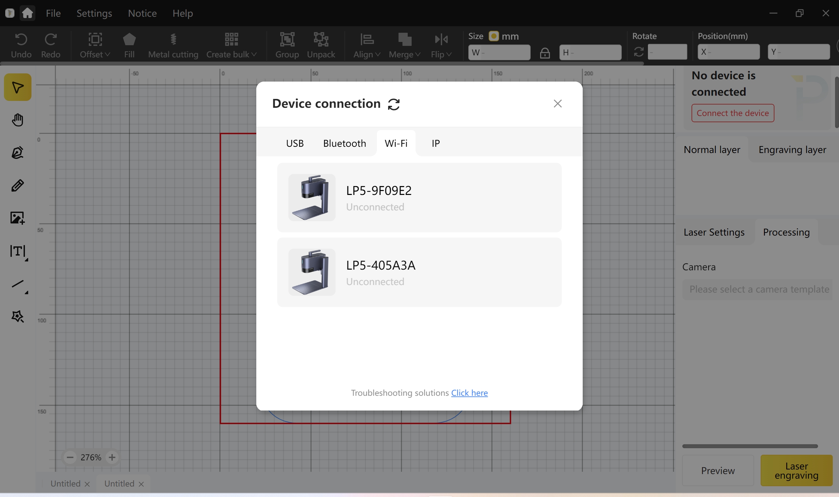
Task: Switch to the Bluetooth tab
Action: point(344,143)
